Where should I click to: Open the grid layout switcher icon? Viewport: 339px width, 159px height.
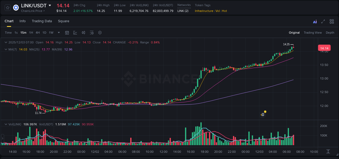tap(332, 21)
